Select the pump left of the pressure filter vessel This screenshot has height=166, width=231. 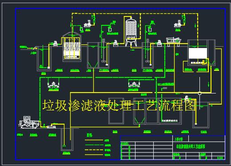[x=115, y=43]
